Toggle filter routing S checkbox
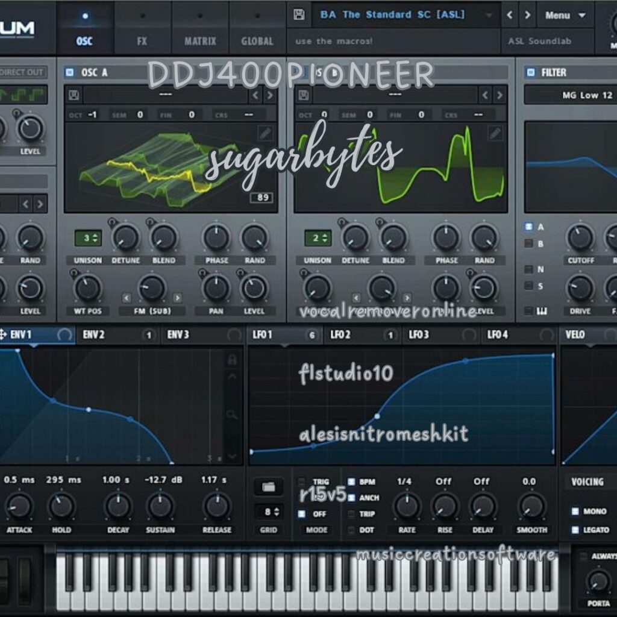 pos(529,286)
